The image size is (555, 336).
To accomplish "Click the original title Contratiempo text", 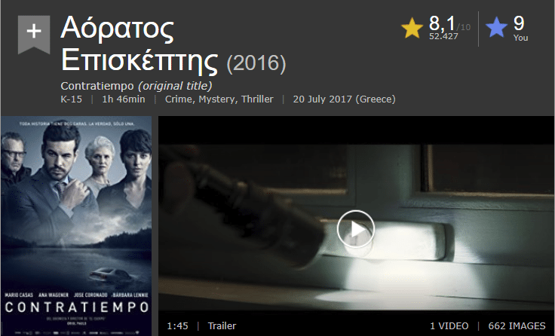I will click(x=97, y=86).
